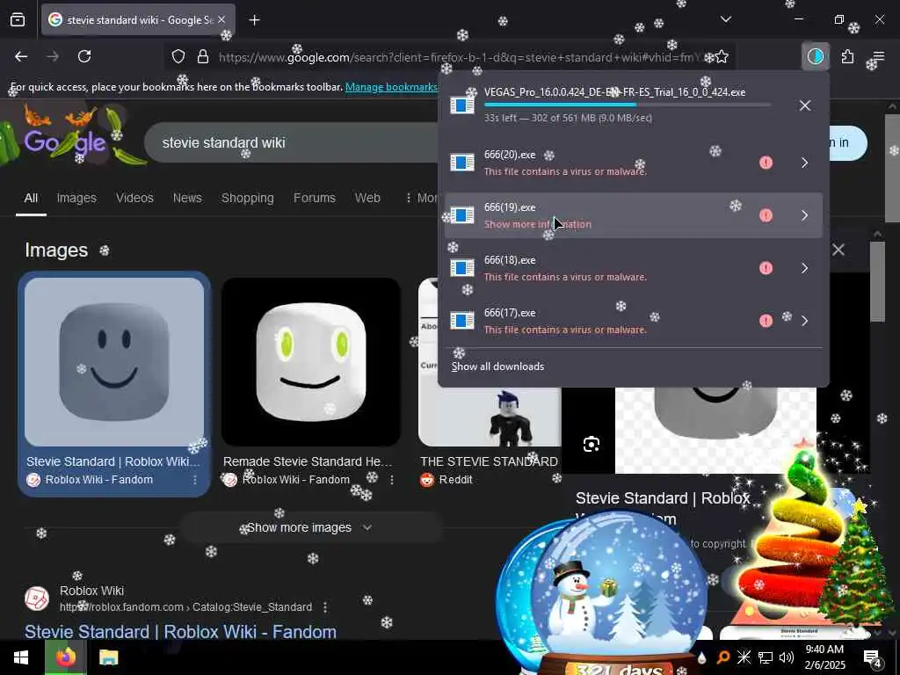Image resolution: width=900 pixels, height=675 pixels.
Task: Switch to the Images search tab
Action: [76, 198]
